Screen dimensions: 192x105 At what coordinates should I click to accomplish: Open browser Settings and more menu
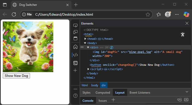point(177,14)
